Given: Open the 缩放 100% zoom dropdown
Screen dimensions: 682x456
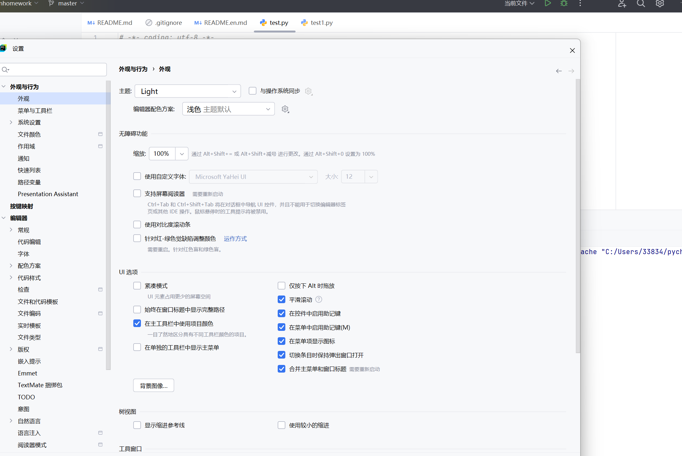Looking at the screenshot, I should (x=182, y=154).
